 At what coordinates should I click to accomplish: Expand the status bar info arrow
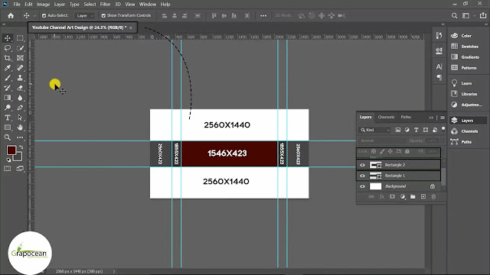pyautogui.click(x=114, y=271)
